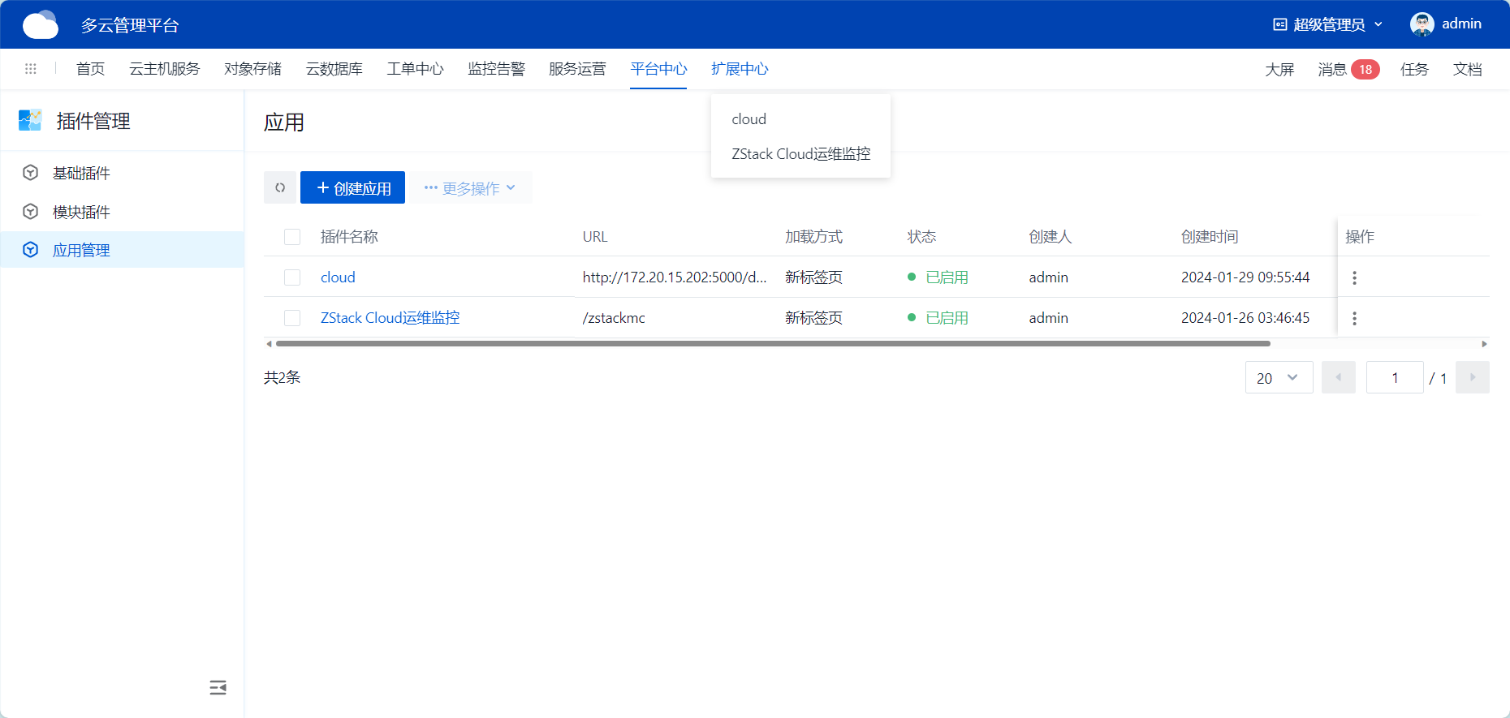Open actions menu for cloud row
1510x718 pixels.
click(x=1354, y=277)
